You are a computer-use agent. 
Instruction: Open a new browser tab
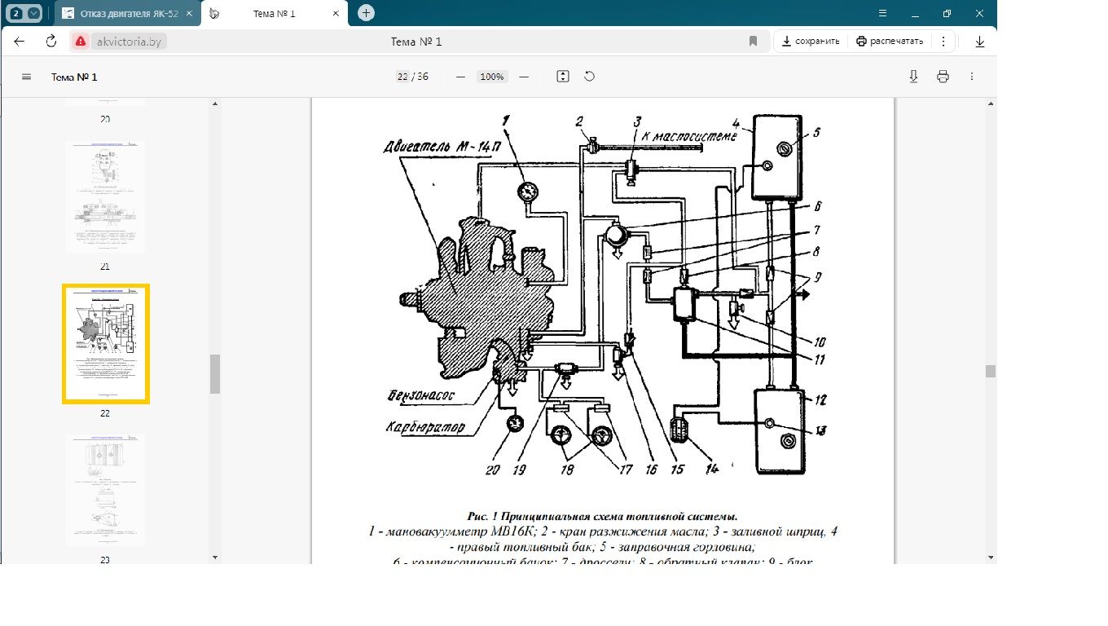click(367, 13)
